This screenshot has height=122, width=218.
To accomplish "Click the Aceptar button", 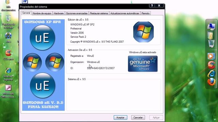I will click(120, 118).
